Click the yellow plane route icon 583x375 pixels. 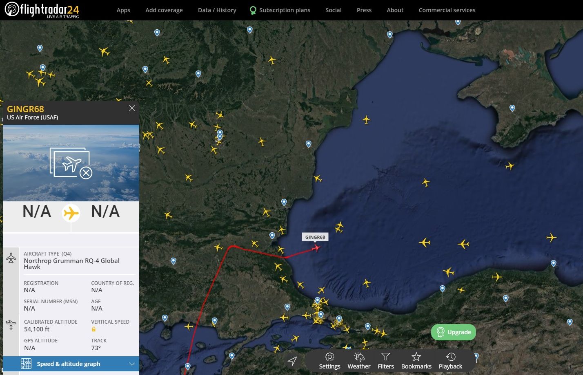point(71,213)
